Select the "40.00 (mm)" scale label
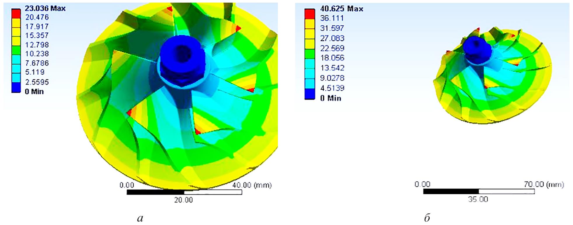The width and height of the screenshot is (573, 225). tap(252, 185)
